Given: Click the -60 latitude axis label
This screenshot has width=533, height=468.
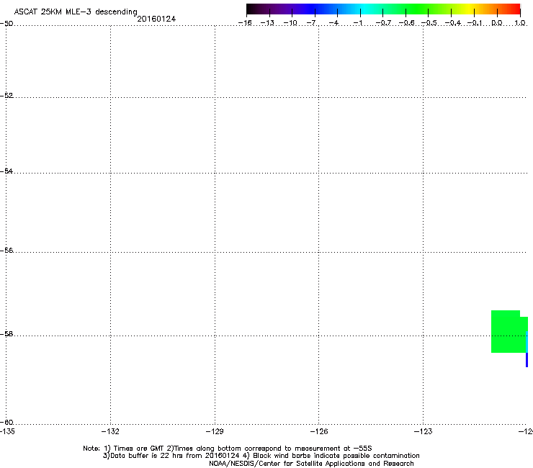Looking at the screenshot, I should [6, 423].
